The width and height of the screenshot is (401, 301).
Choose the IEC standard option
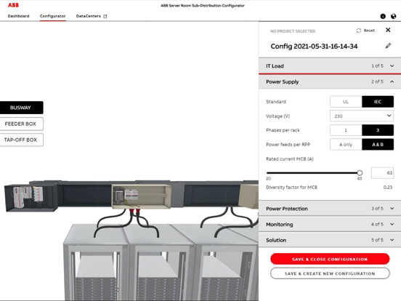click(x=378, y=102)
